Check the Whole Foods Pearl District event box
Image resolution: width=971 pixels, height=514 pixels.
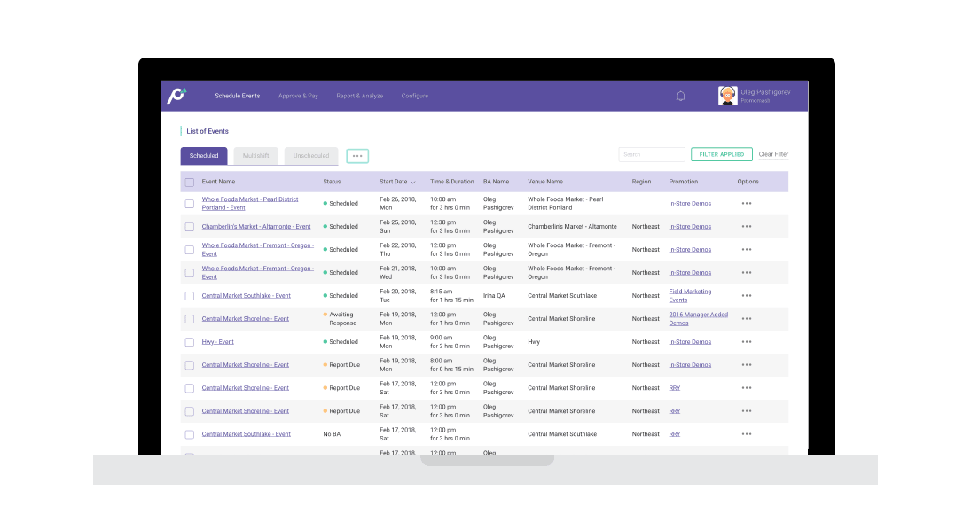(x=190, y=204)
